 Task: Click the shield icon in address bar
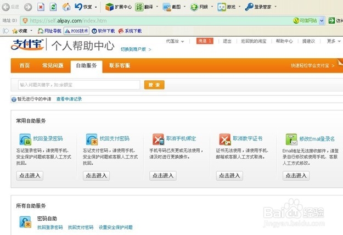[25, 21]
